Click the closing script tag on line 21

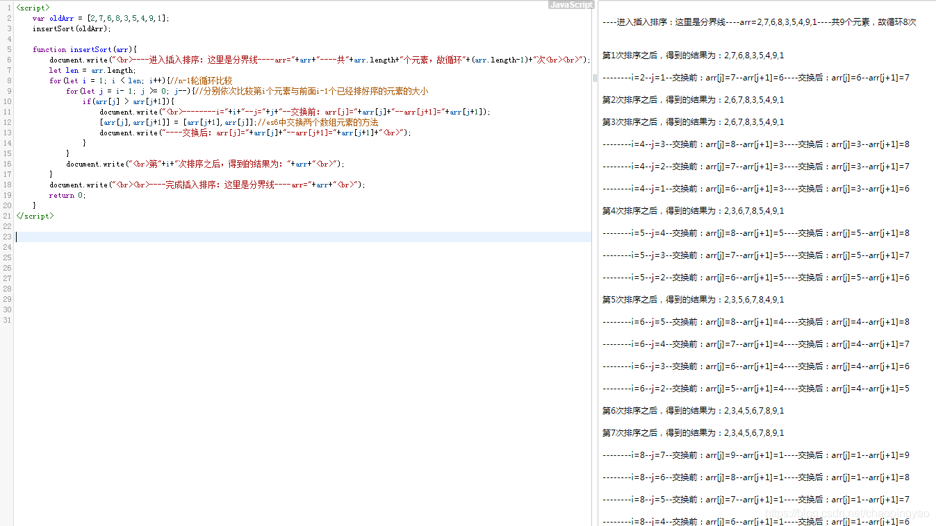point(34,216)
